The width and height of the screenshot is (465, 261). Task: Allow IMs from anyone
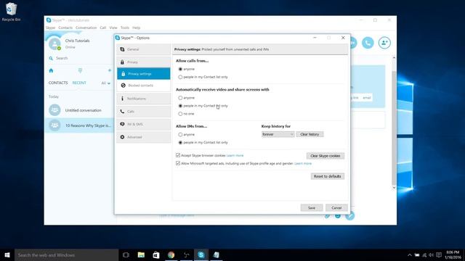point(180,134)
